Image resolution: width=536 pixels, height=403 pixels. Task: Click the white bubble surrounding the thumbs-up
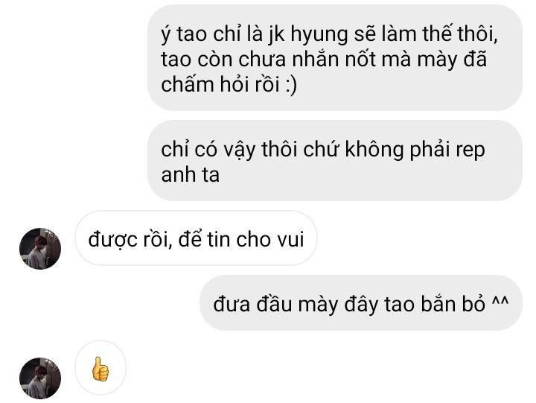[100, 368]
